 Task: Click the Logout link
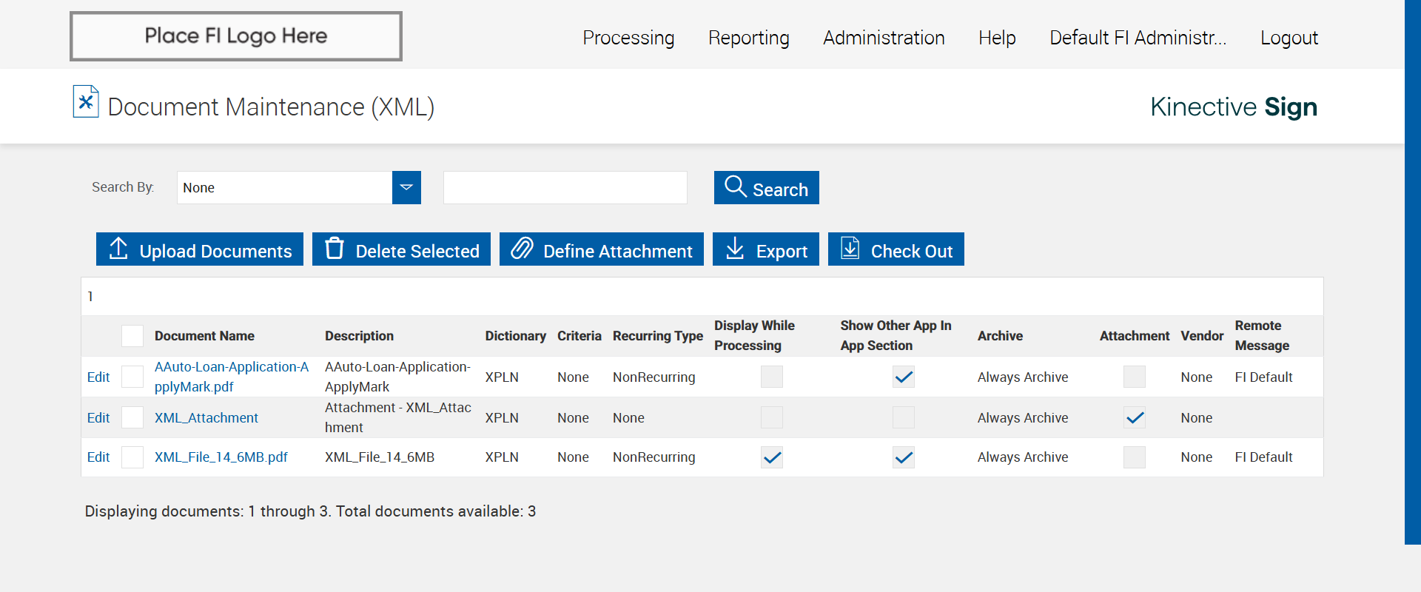point(1289,38)
